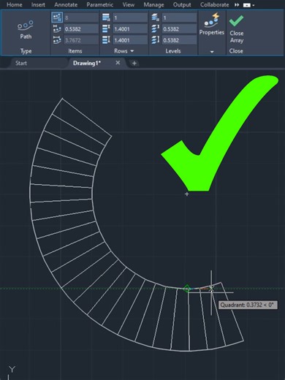Click the Close panel label
This screenshot has height=380, width=285.
coord(236,51)
